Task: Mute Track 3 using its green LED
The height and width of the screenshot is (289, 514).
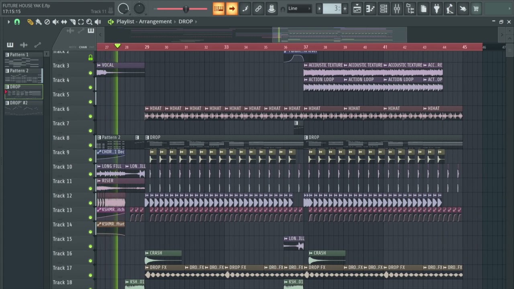Action: pos(90,73)
